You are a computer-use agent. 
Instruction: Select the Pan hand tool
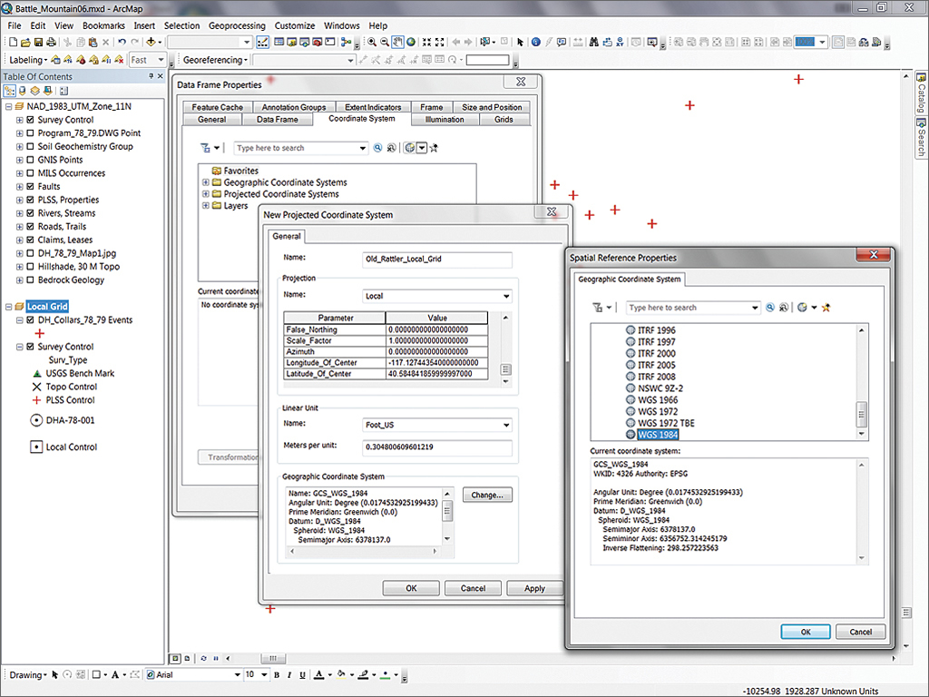(398, 43)
